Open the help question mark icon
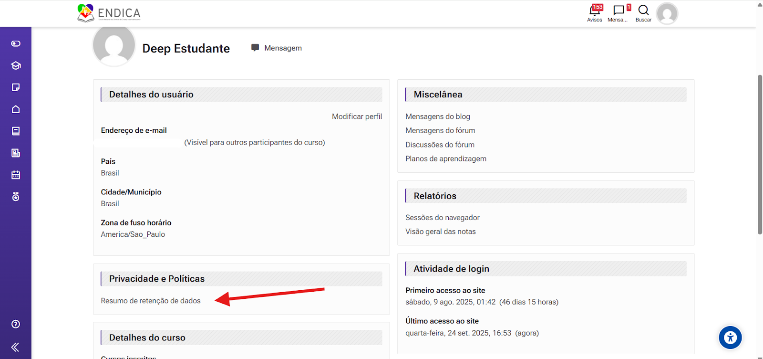The image size is (763, 359). [16, 324]
